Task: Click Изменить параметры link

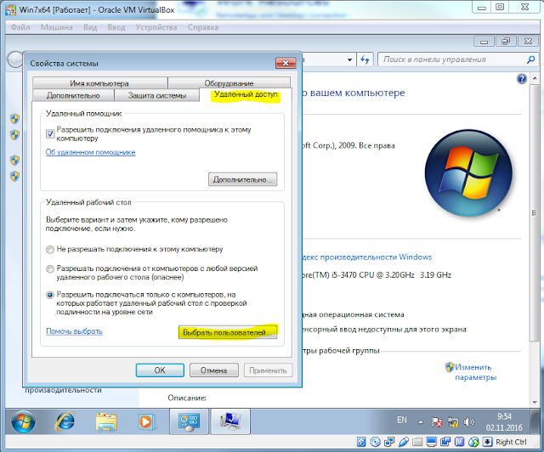Action: coord(476,372)
